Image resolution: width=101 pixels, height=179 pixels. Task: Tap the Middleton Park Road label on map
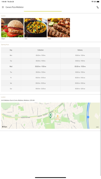26,118
